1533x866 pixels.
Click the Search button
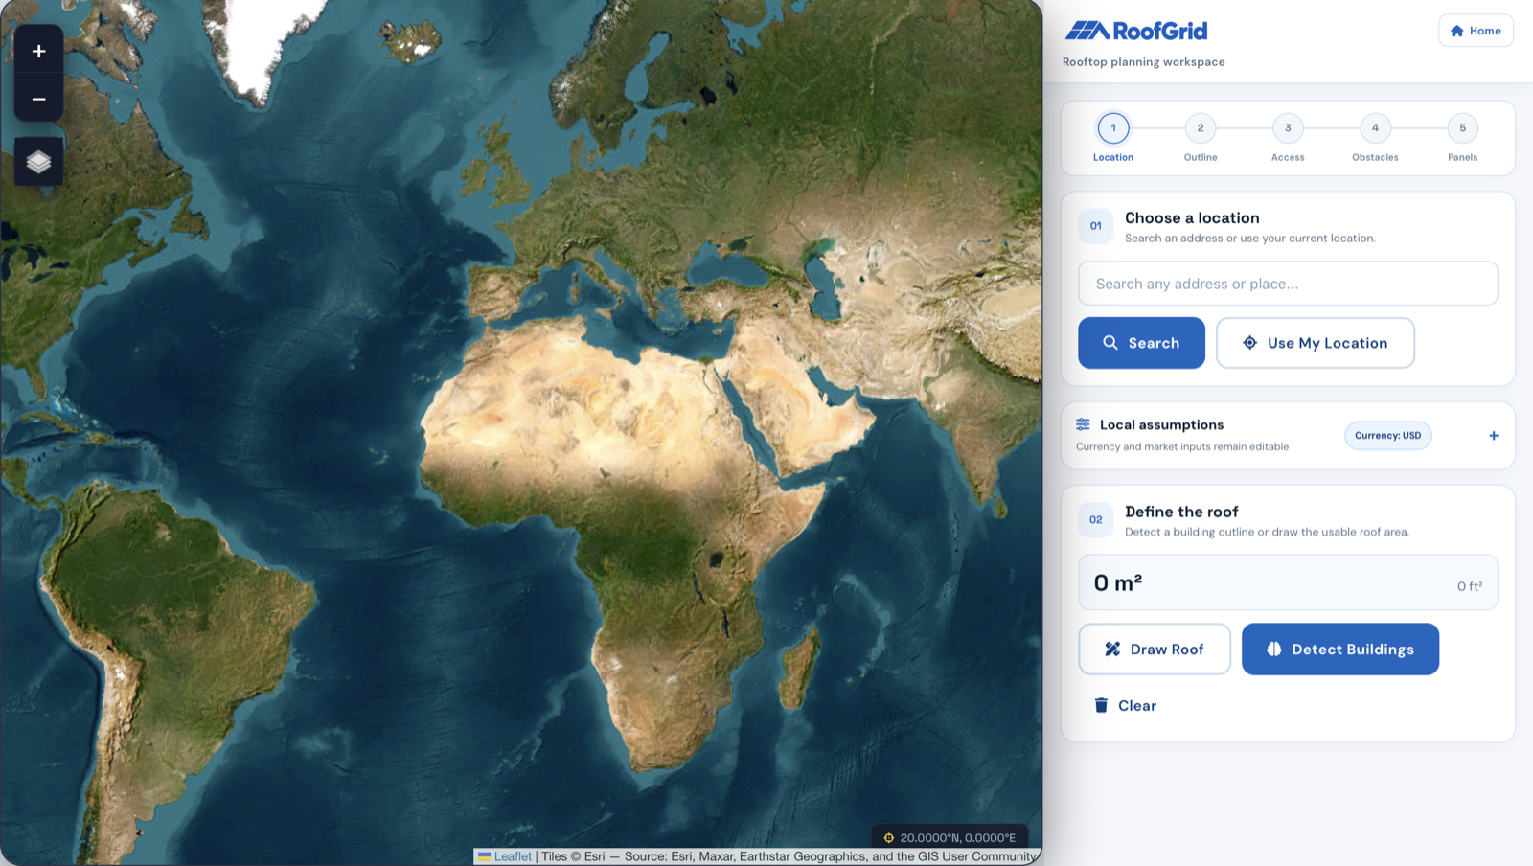(1141, 343)
